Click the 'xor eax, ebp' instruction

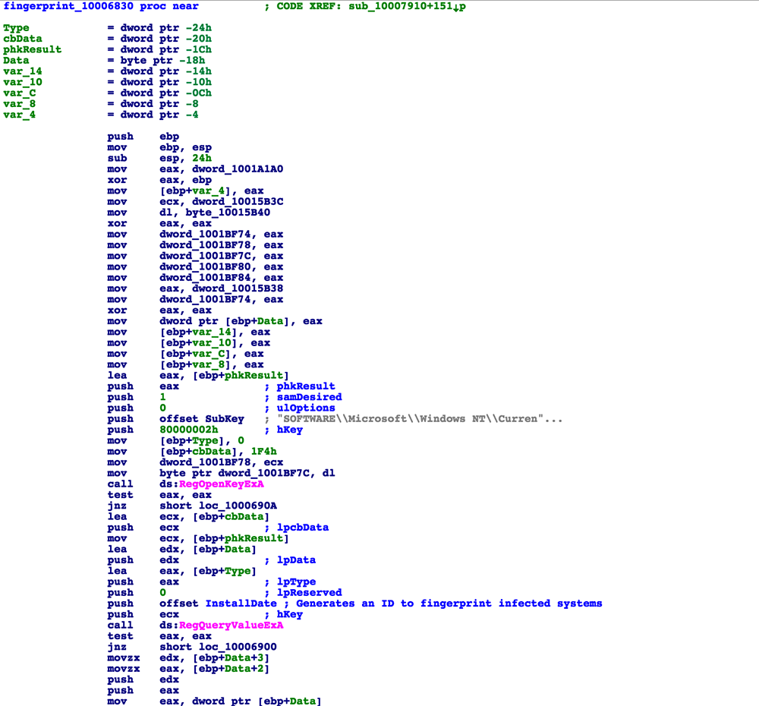pos(159,180)
